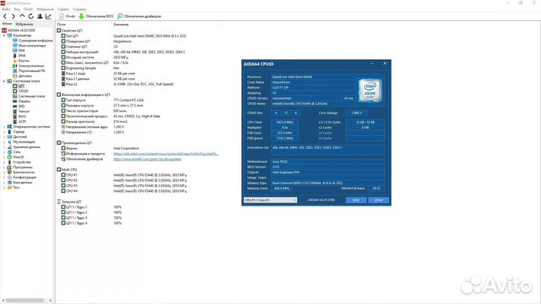
Task: Select the ЦП item in the tree
Action: coord(19,86)
